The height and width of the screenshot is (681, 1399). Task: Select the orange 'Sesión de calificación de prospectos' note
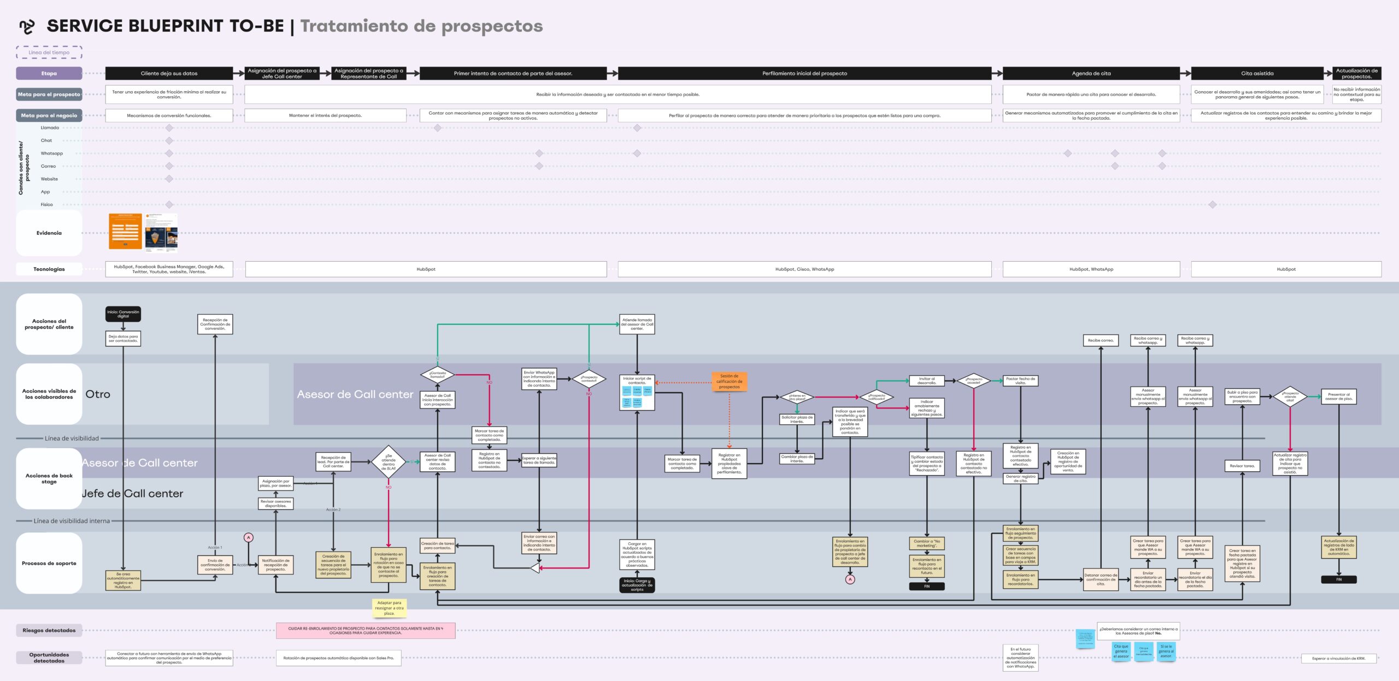729,381
